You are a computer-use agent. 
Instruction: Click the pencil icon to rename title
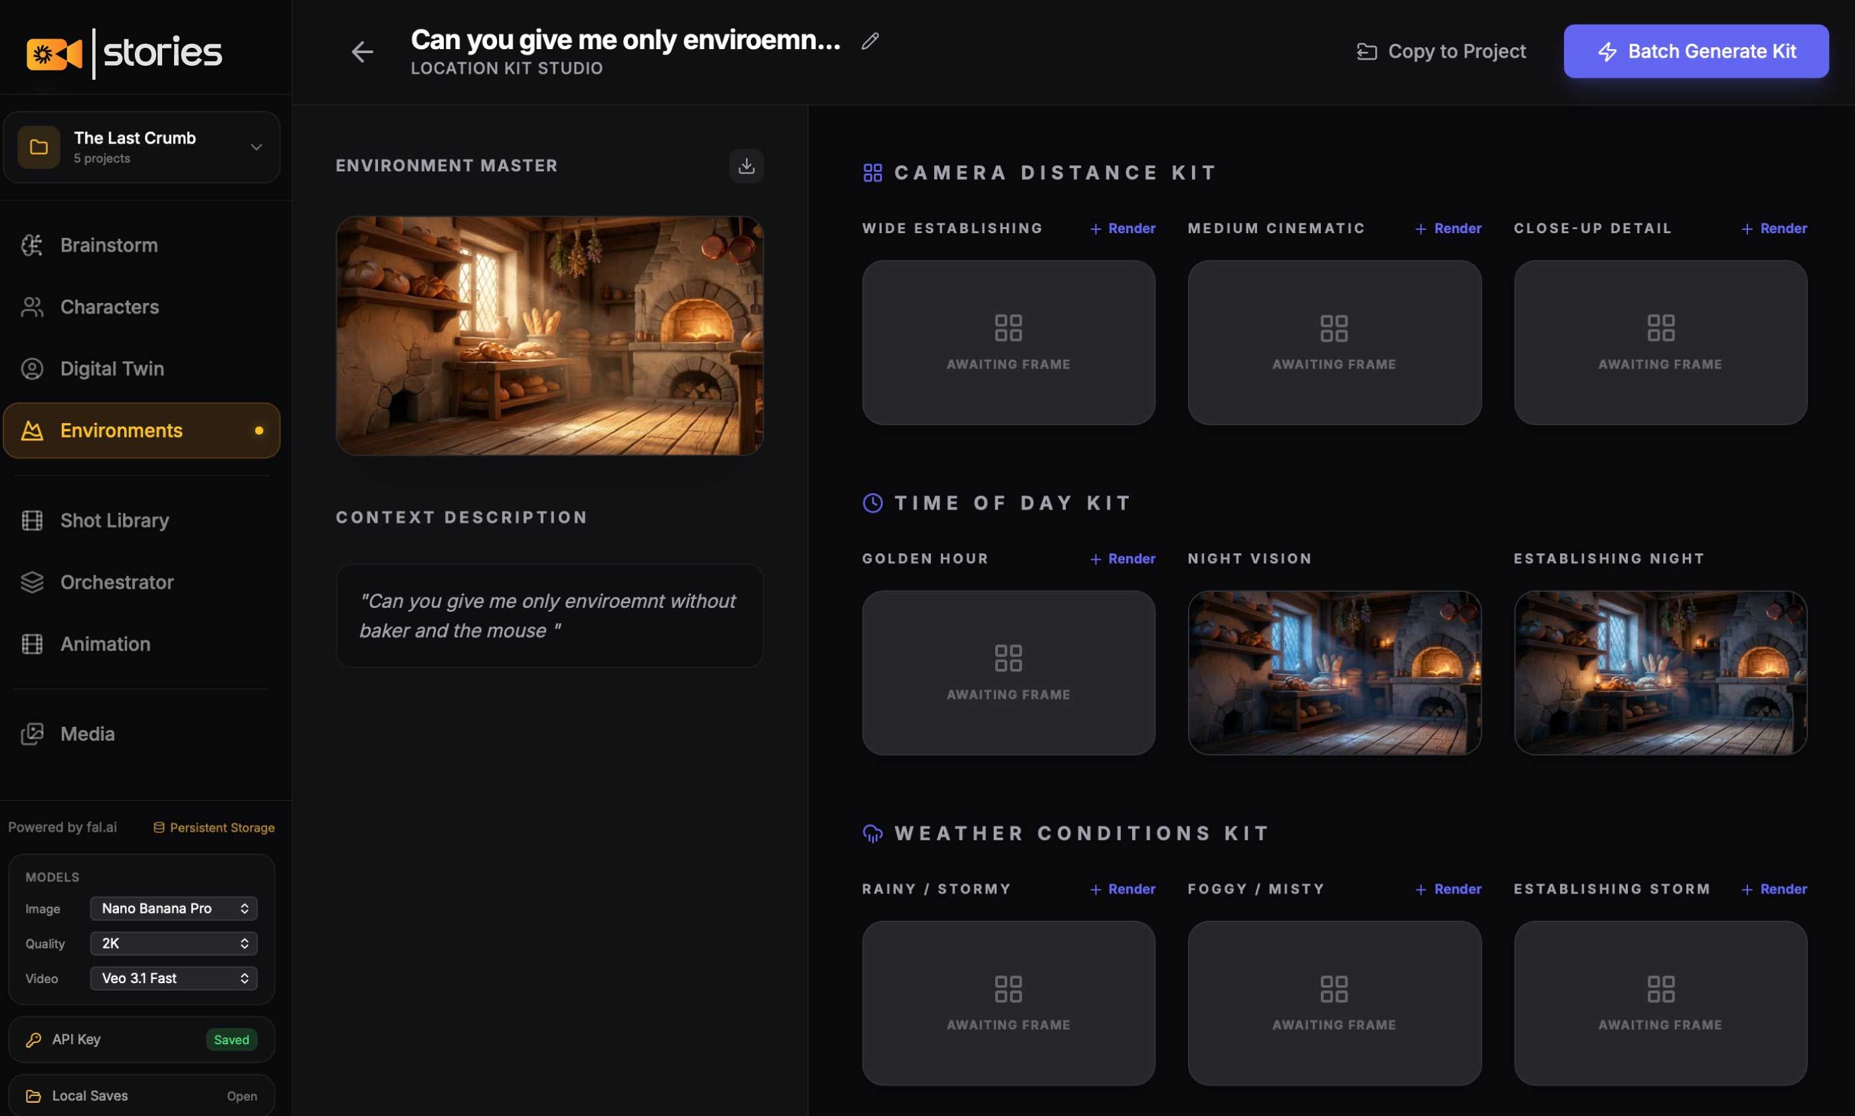[870, 41]
